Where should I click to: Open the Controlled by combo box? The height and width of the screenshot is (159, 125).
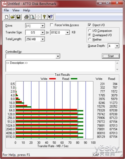click(x=33, y=56)
